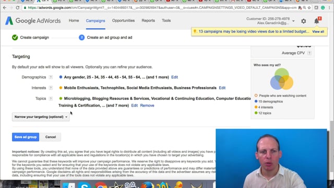
Task: Open the Opportunities tab
Action: (x=123, y=21)
